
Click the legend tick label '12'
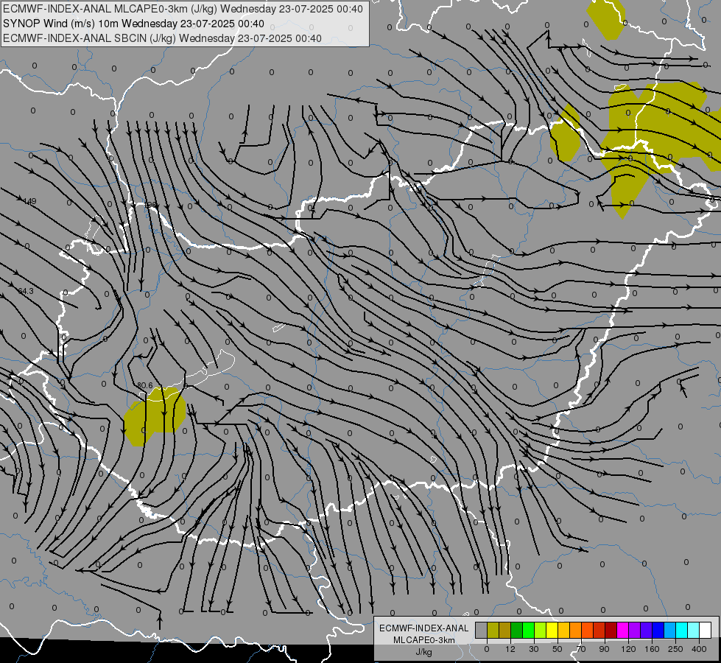click(x=510, y=649)
